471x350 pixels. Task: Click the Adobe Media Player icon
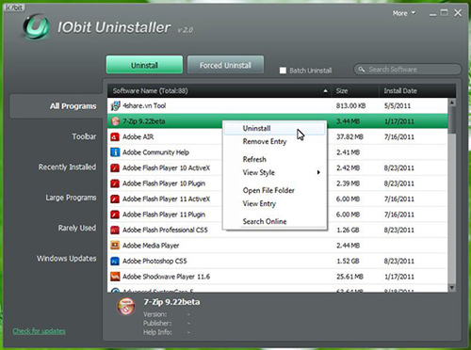tap(115, 246)
